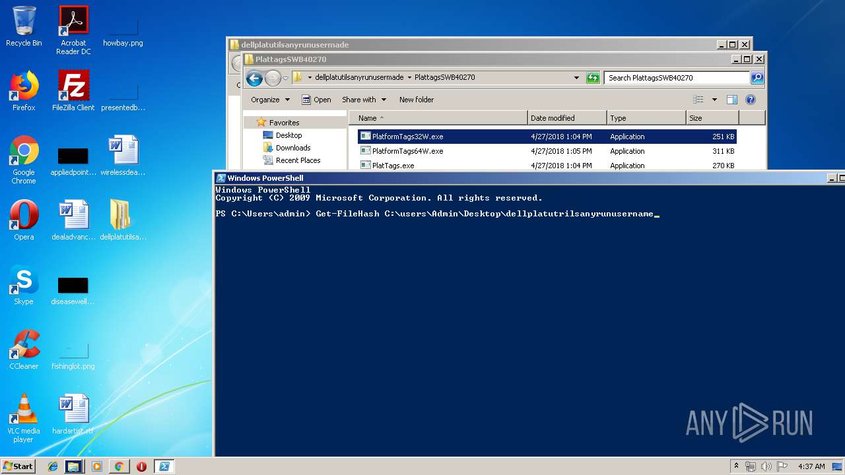This screenshot has height=475, width=845.
Task: Open Explorer help question-mark icon
Action: 750,100
